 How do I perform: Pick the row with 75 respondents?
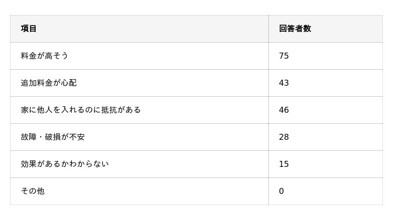pos(196,56)
